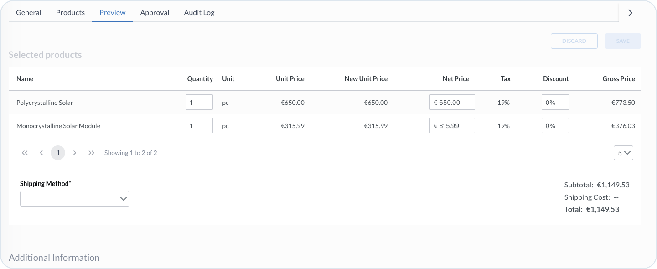
Task: Click the Total €1,149.53 line
Action: coord(592,210)
